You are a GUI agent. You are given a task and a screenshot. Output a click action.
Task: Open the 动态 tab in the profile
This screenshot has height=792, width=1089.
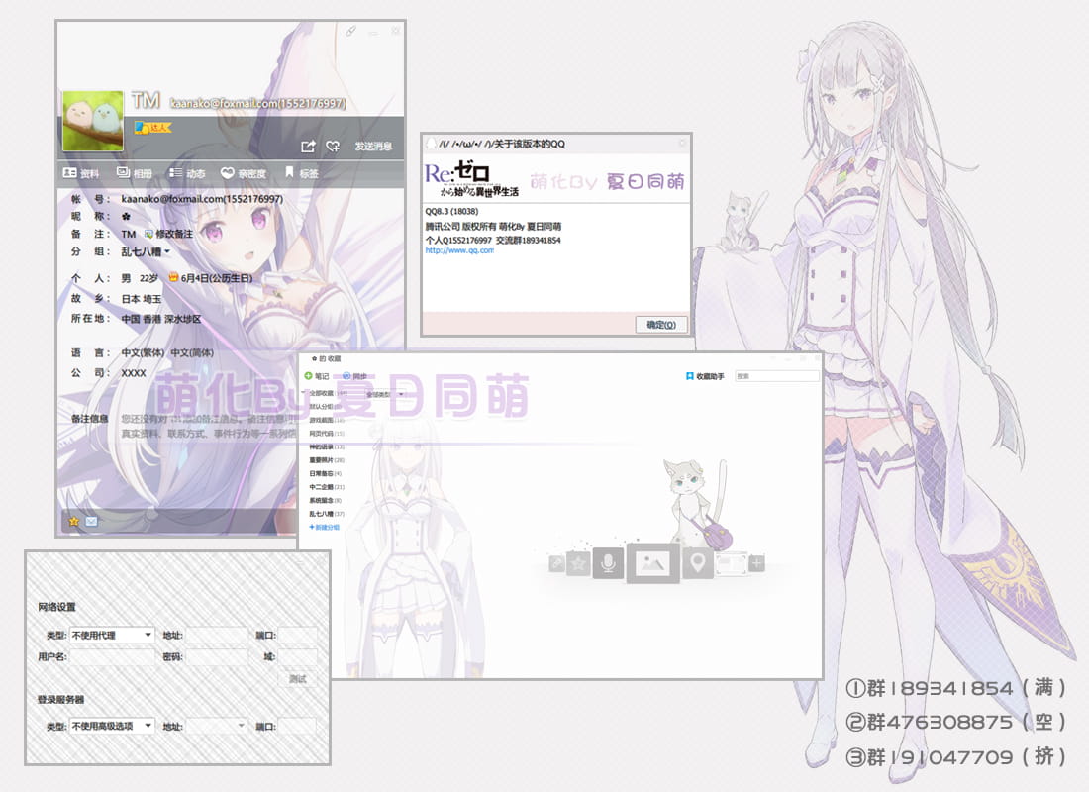[187, 173]
